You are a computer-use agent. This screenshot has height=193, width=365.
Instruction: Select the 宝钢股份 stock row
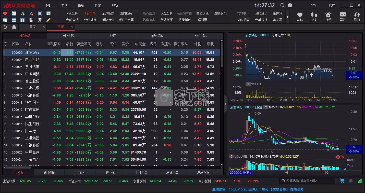(111, 145)
